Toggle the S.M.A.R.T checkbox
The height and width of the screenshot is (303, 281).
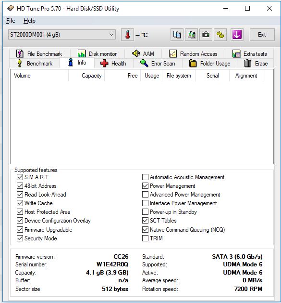20,177
